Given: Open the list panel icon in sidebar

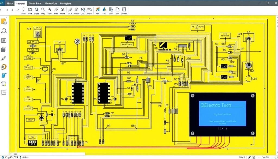Looking at the screenshot, I should point(4,41).
